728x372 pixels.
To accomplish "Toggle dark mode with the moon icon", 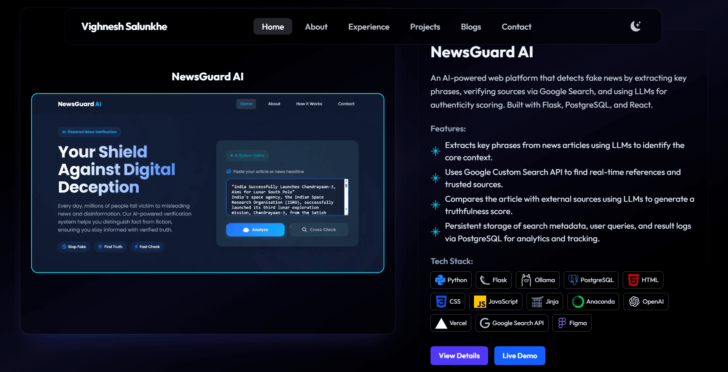I will tap(635, 26).
